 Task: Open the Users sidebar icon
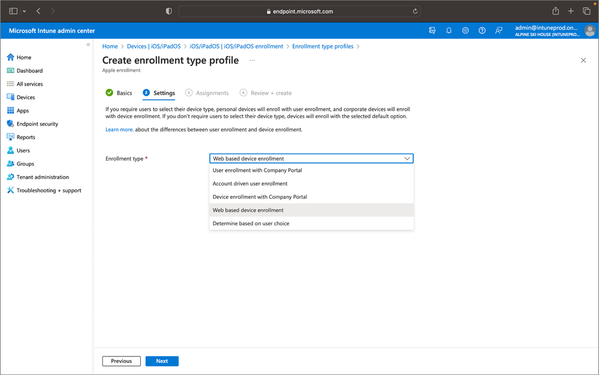tap(10, 150)
